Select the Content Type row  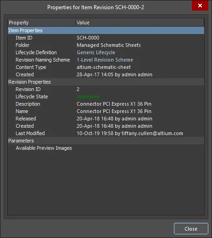click(x=106, y=67)
